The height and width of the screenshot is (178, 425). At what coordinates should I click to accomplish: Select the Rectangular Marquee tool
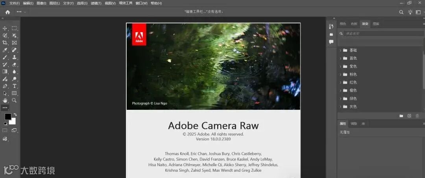(x=15, y=28)
